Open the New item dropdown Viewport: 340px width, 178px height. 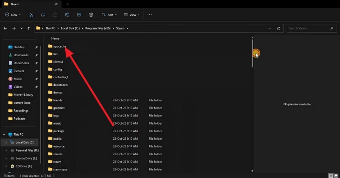click(13, 15)
